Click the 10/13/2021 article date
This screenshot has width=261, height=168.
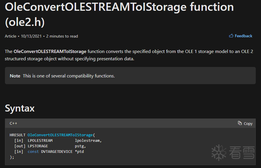click(x=31, y=36)
